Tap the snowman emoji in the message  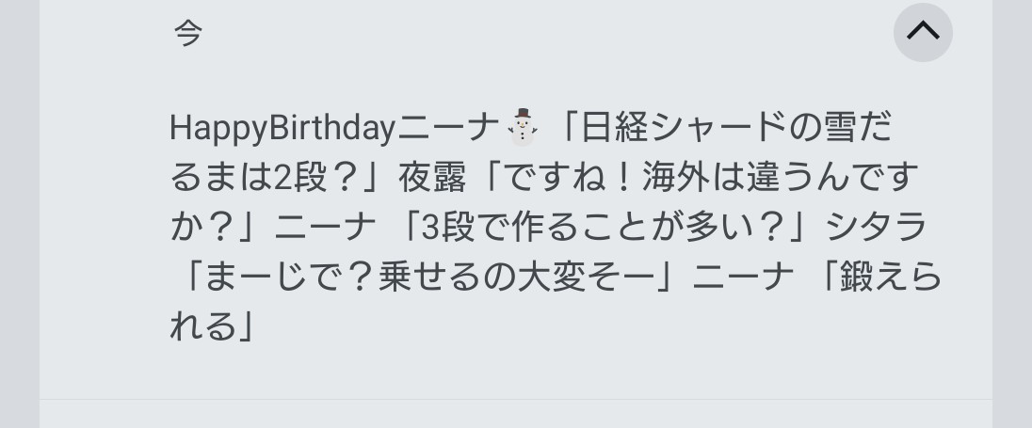coord(523,127)
